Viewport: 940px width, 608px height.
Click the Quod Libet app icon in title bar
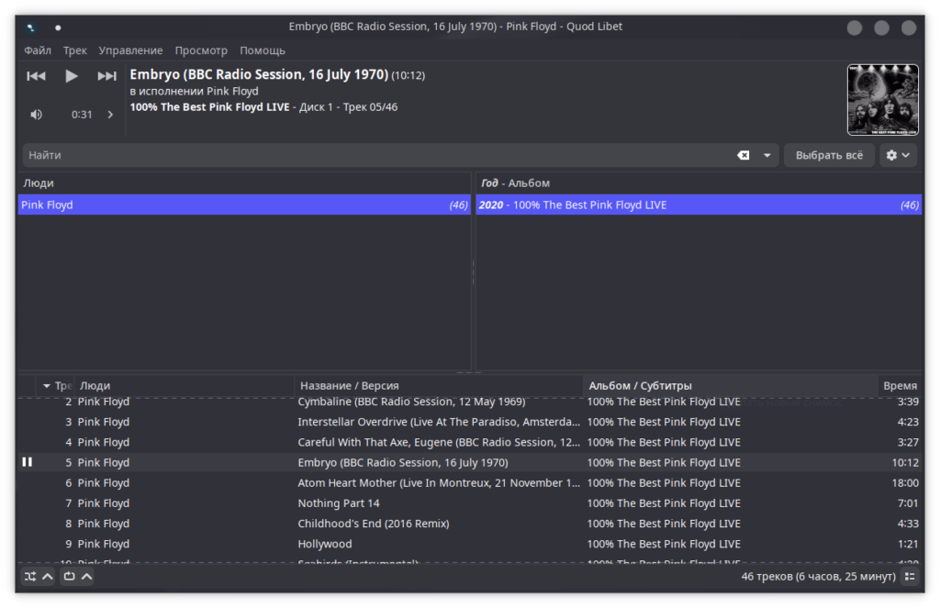[31, 27]
